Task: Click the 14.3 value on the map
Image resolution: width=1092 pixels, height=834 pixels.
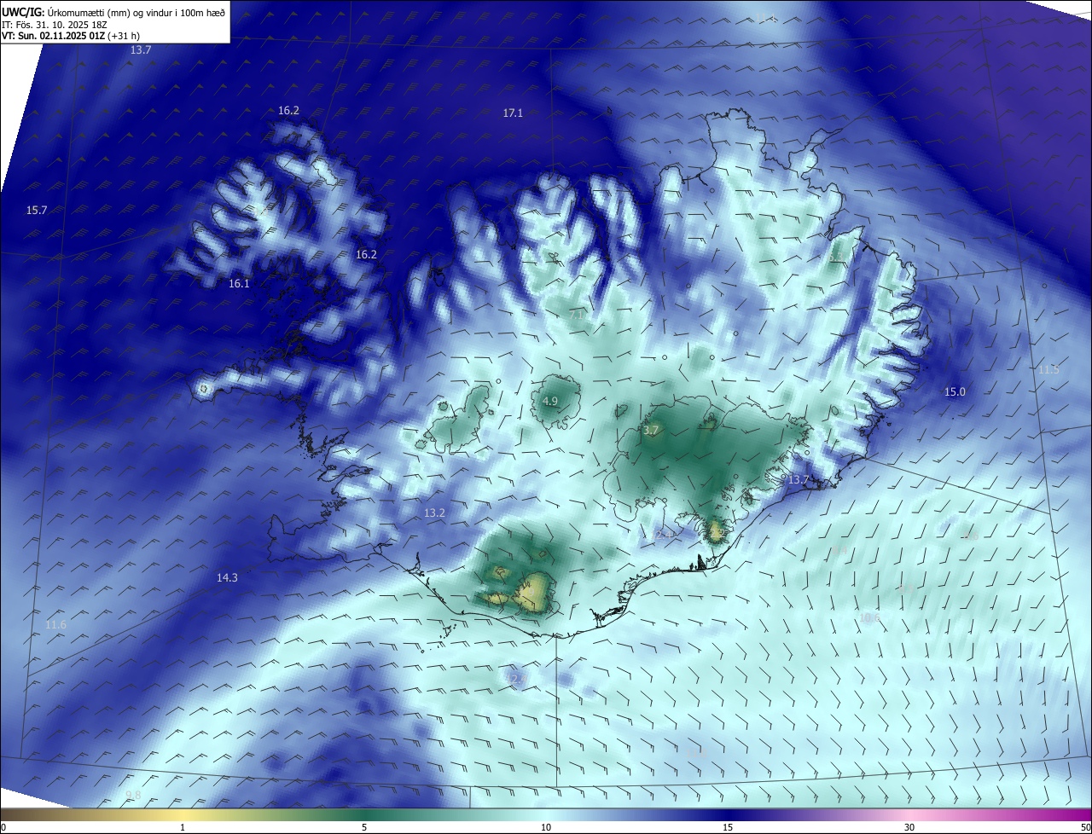Action: click(227, 577)
